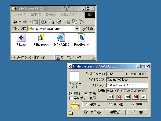Expand the address bar dropdown
The width and height of the screenshot is (161, 121).
tap(77, 29)
